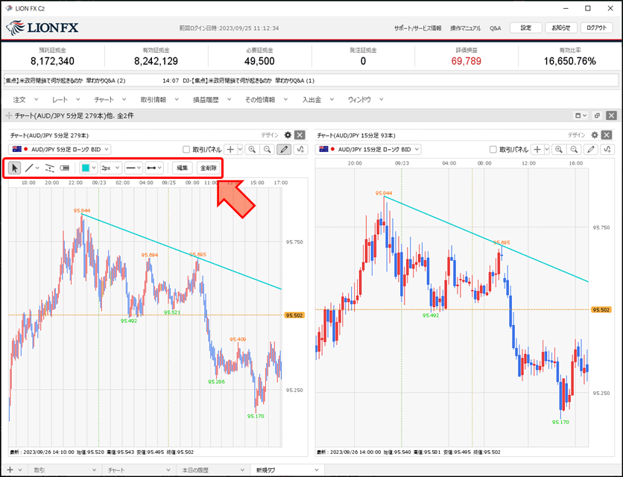623x477 pixels.
Task: Open the 取引情報 menu
Action: 159,99
